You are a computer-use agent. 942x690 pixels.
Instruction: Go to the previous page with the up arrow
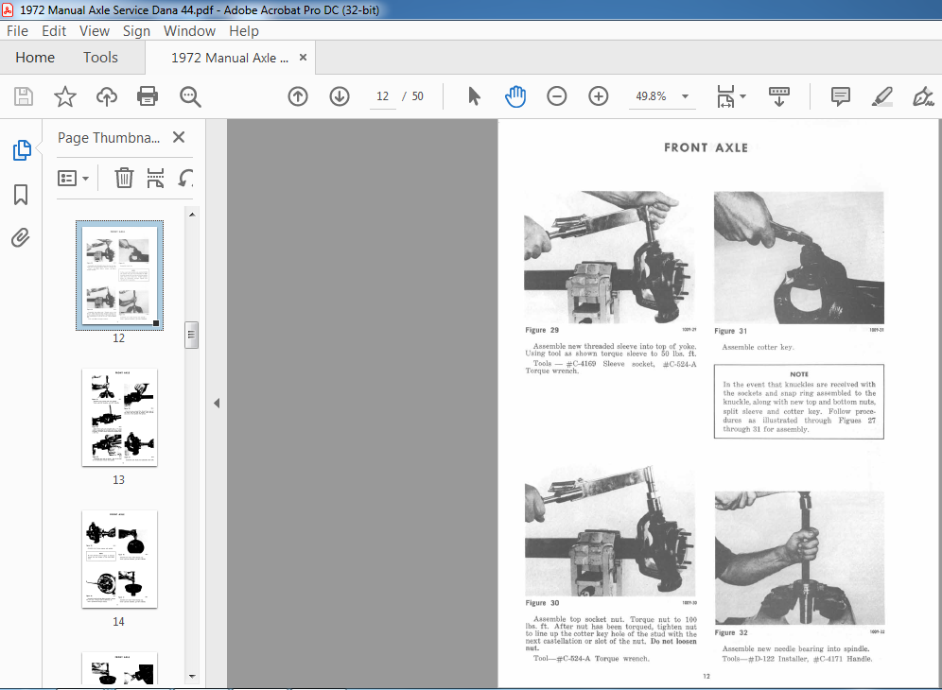point(298,96)
